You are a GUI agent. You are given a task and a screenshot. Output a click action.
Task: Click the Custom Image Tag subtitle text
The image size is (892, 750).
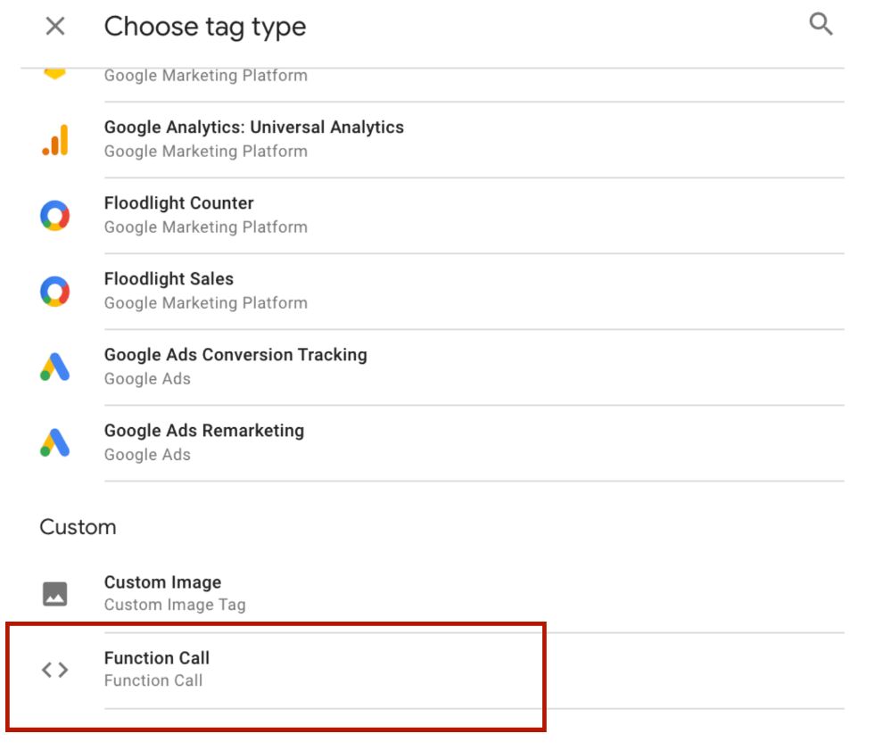(x=174, y=605)
